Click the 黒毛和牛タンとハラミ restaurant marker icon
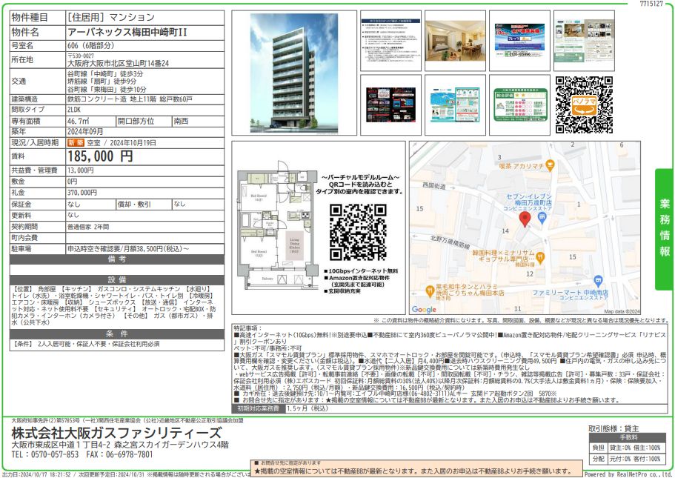 tap(429, 291)
